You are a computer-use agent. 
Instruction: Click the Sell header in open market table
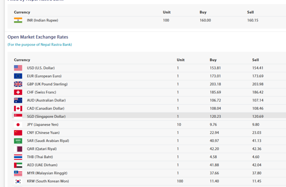pyautogui.click(x=255, y=60)
